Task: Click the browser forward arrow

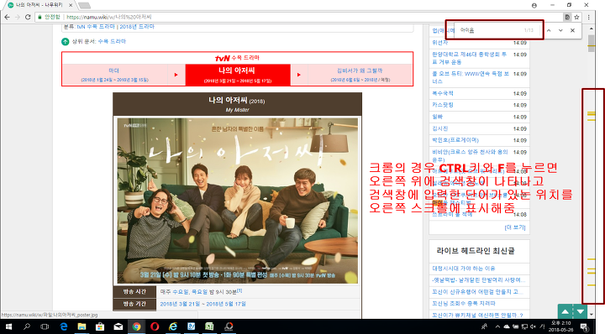Action: coord(18,17)
